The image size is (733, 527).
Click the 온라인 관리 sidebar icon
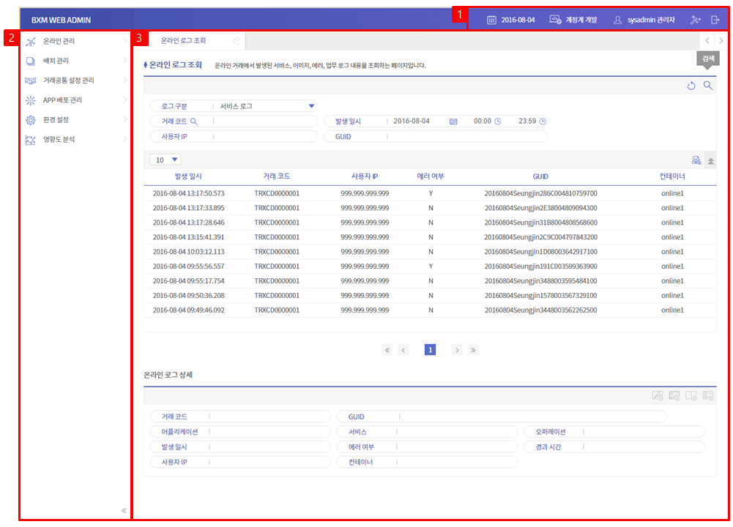click(x=30, y=42)
